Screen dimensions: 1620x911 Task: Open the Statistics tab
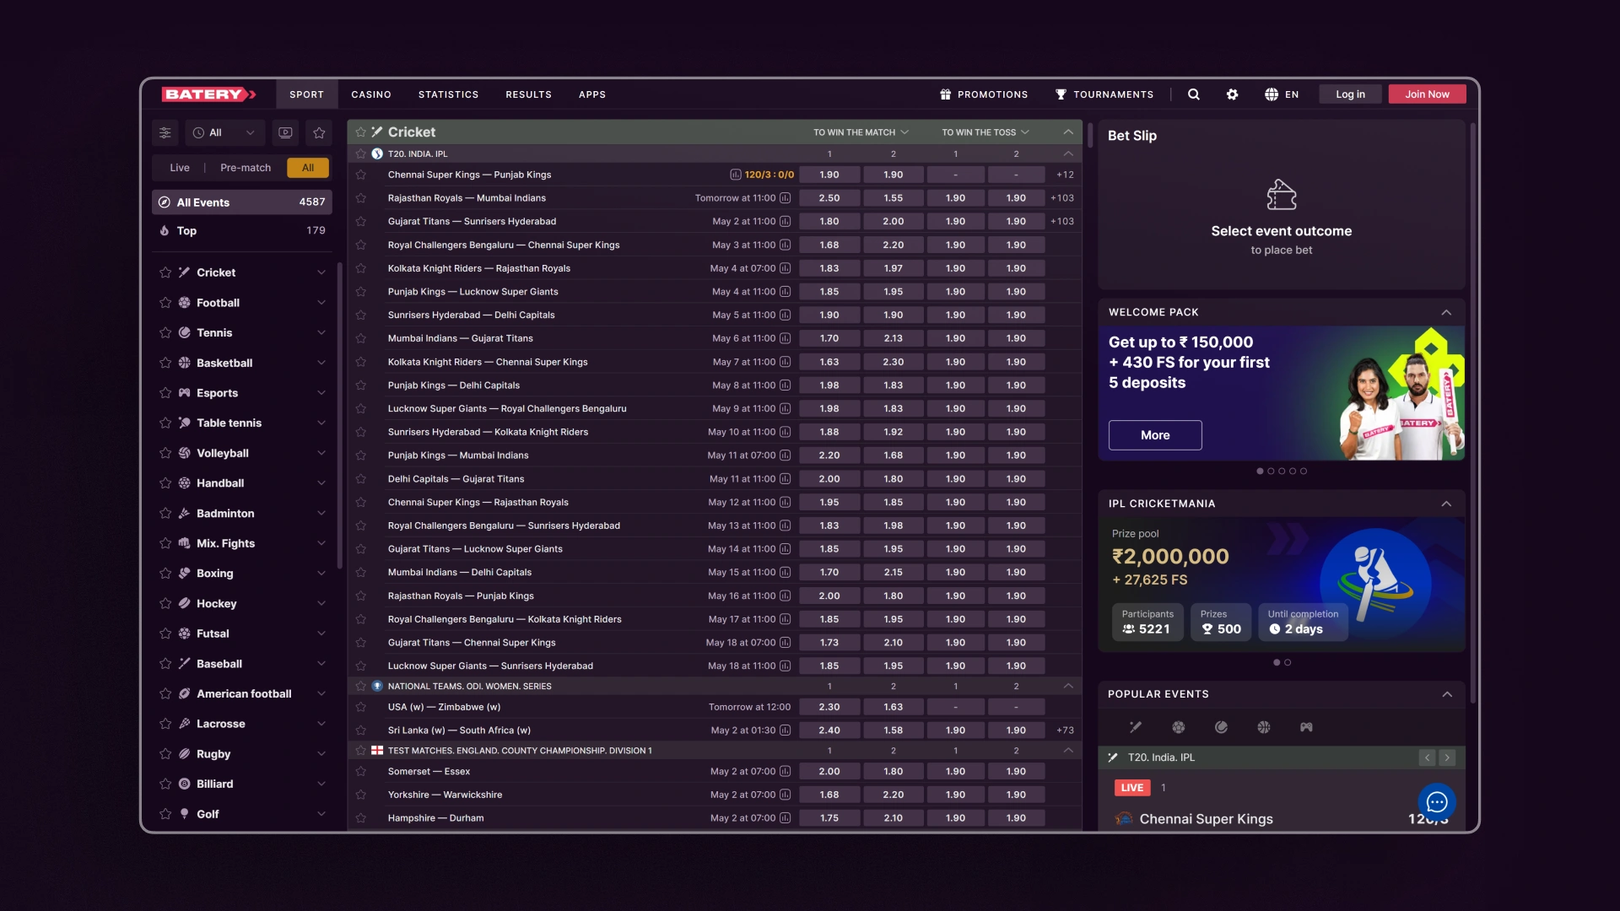(x=448, y=94)
